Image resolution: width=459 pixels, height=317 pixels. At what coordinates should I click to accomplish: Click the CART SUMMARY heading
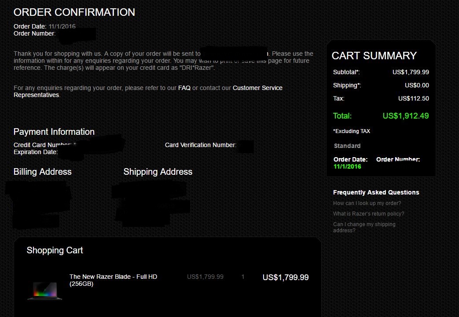374,55
